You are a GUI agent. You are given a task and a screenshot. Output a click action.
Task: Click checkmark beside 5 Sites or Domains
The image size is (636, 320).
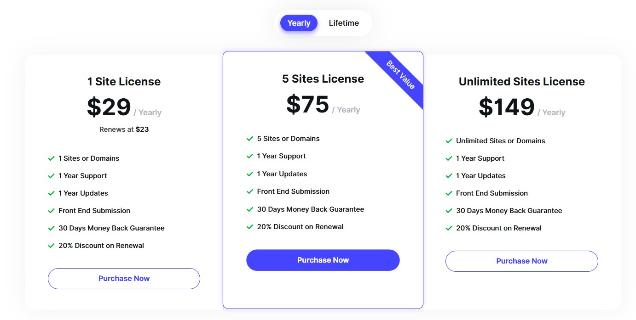[x=250, y=139]
